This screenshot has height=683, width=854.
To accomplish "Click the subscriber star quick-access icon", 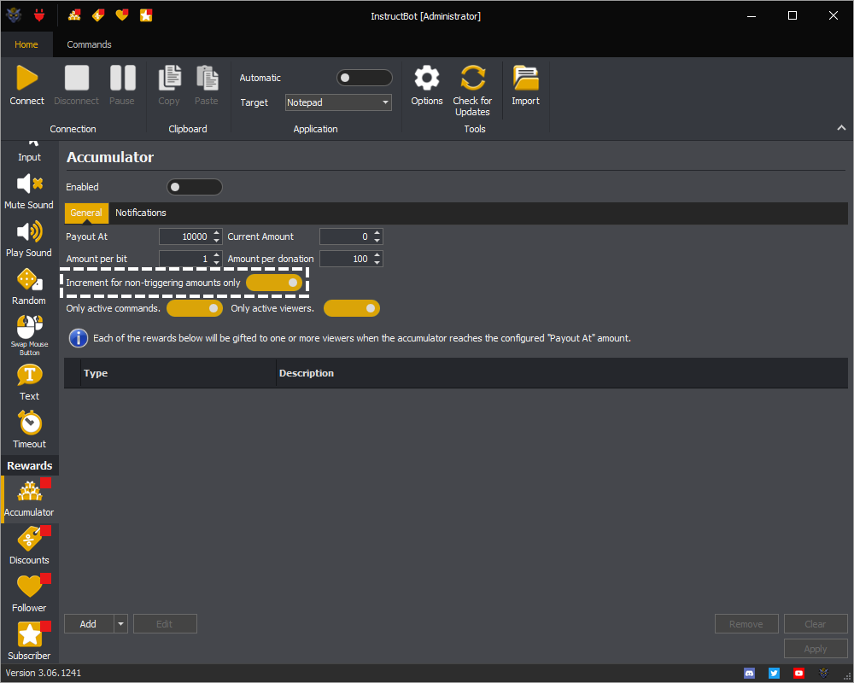I will 146,15.
